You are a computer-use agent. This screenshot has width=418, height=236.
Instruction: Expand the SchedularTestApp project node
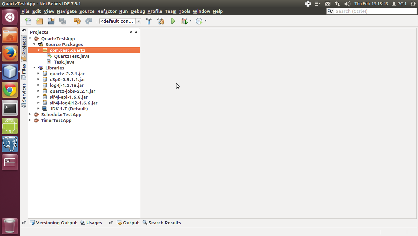[x=30, y=114]
